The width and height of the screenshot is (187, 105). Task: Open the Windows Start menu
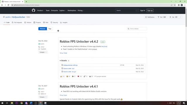(2, 103)
